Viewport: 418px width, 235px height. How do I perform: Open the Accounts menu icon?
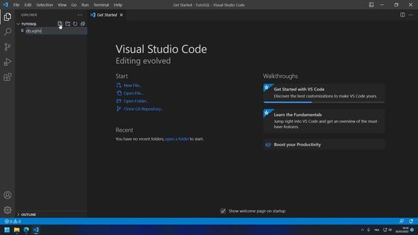coord(7,195)
